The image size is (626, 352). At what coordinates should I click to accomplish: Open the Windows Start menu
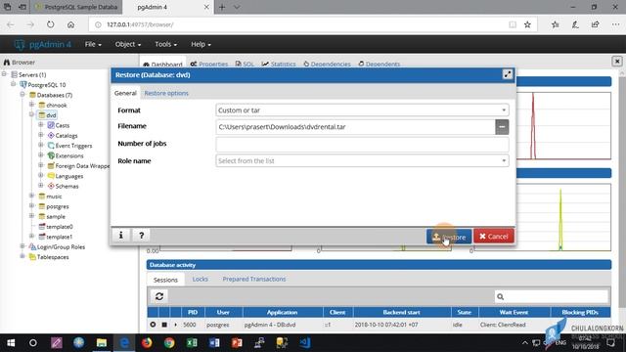(11, 343)
